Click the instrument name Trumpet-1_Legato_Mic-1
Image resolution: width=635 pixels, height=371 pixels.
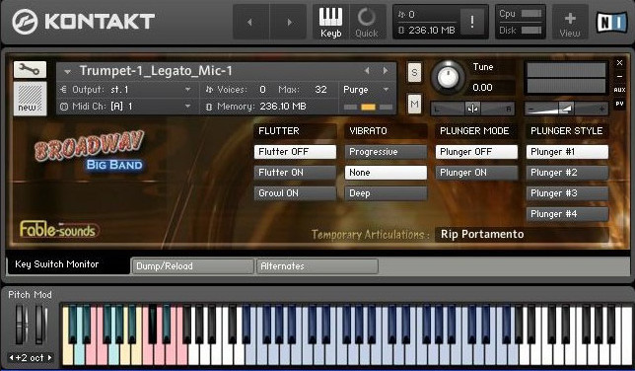(156, 71)
